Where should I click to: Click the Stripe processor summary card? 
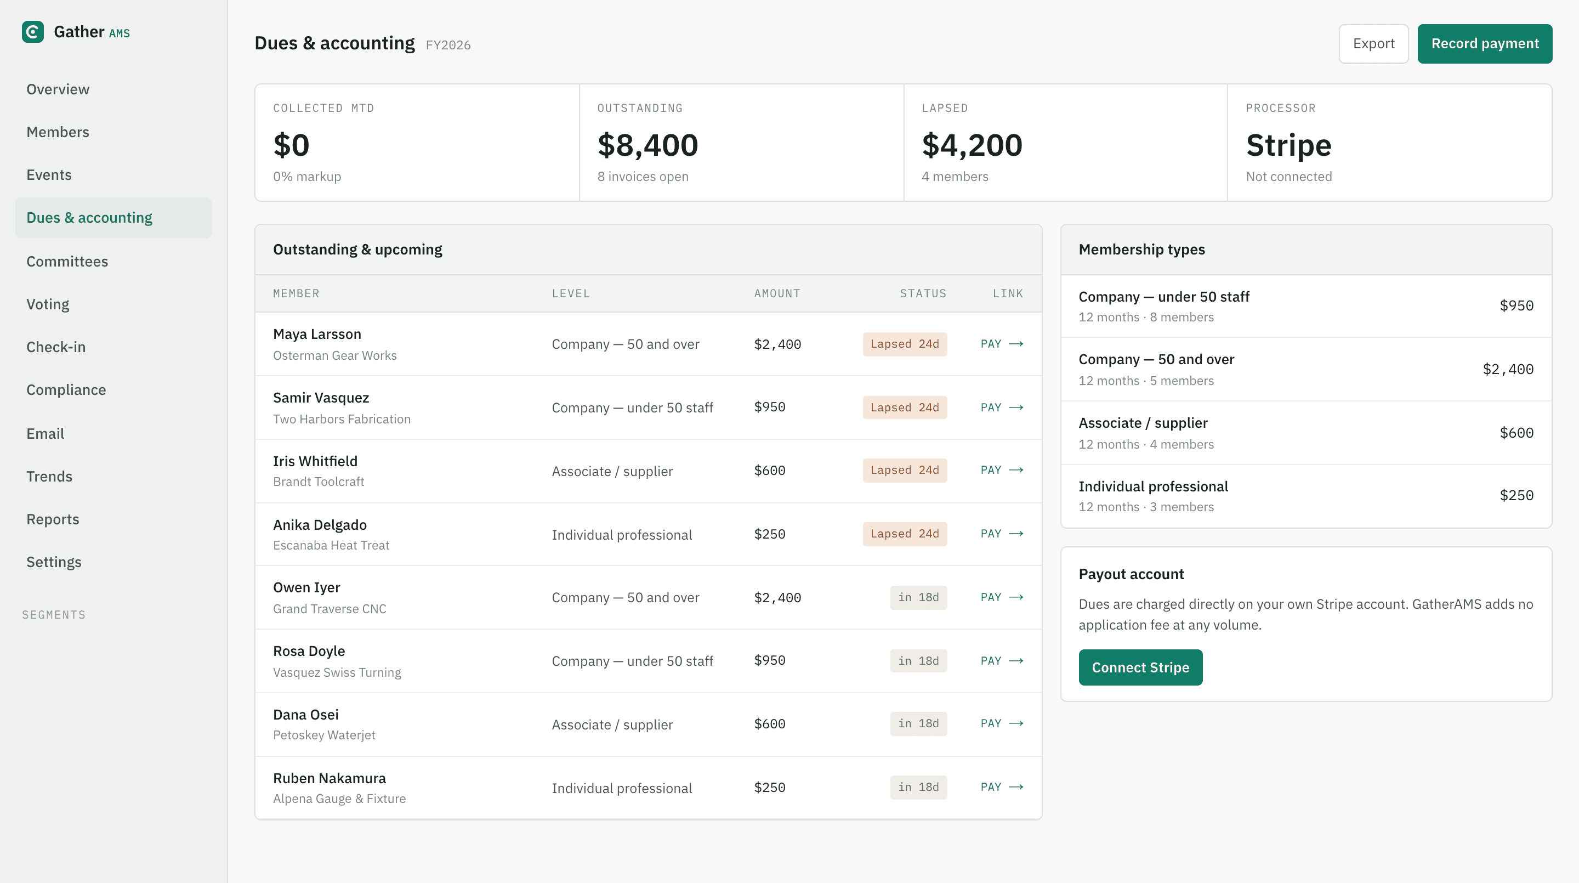(1390, 142)
